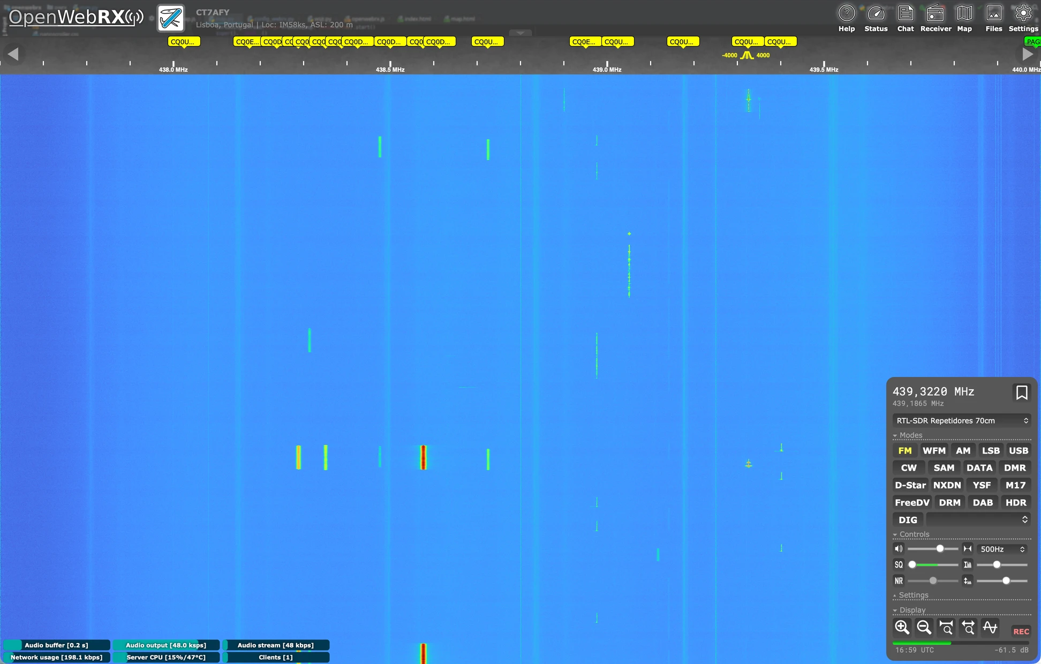Click the CW mode button
This screenshot has height=664, width=1041.
tap(909, 467)
